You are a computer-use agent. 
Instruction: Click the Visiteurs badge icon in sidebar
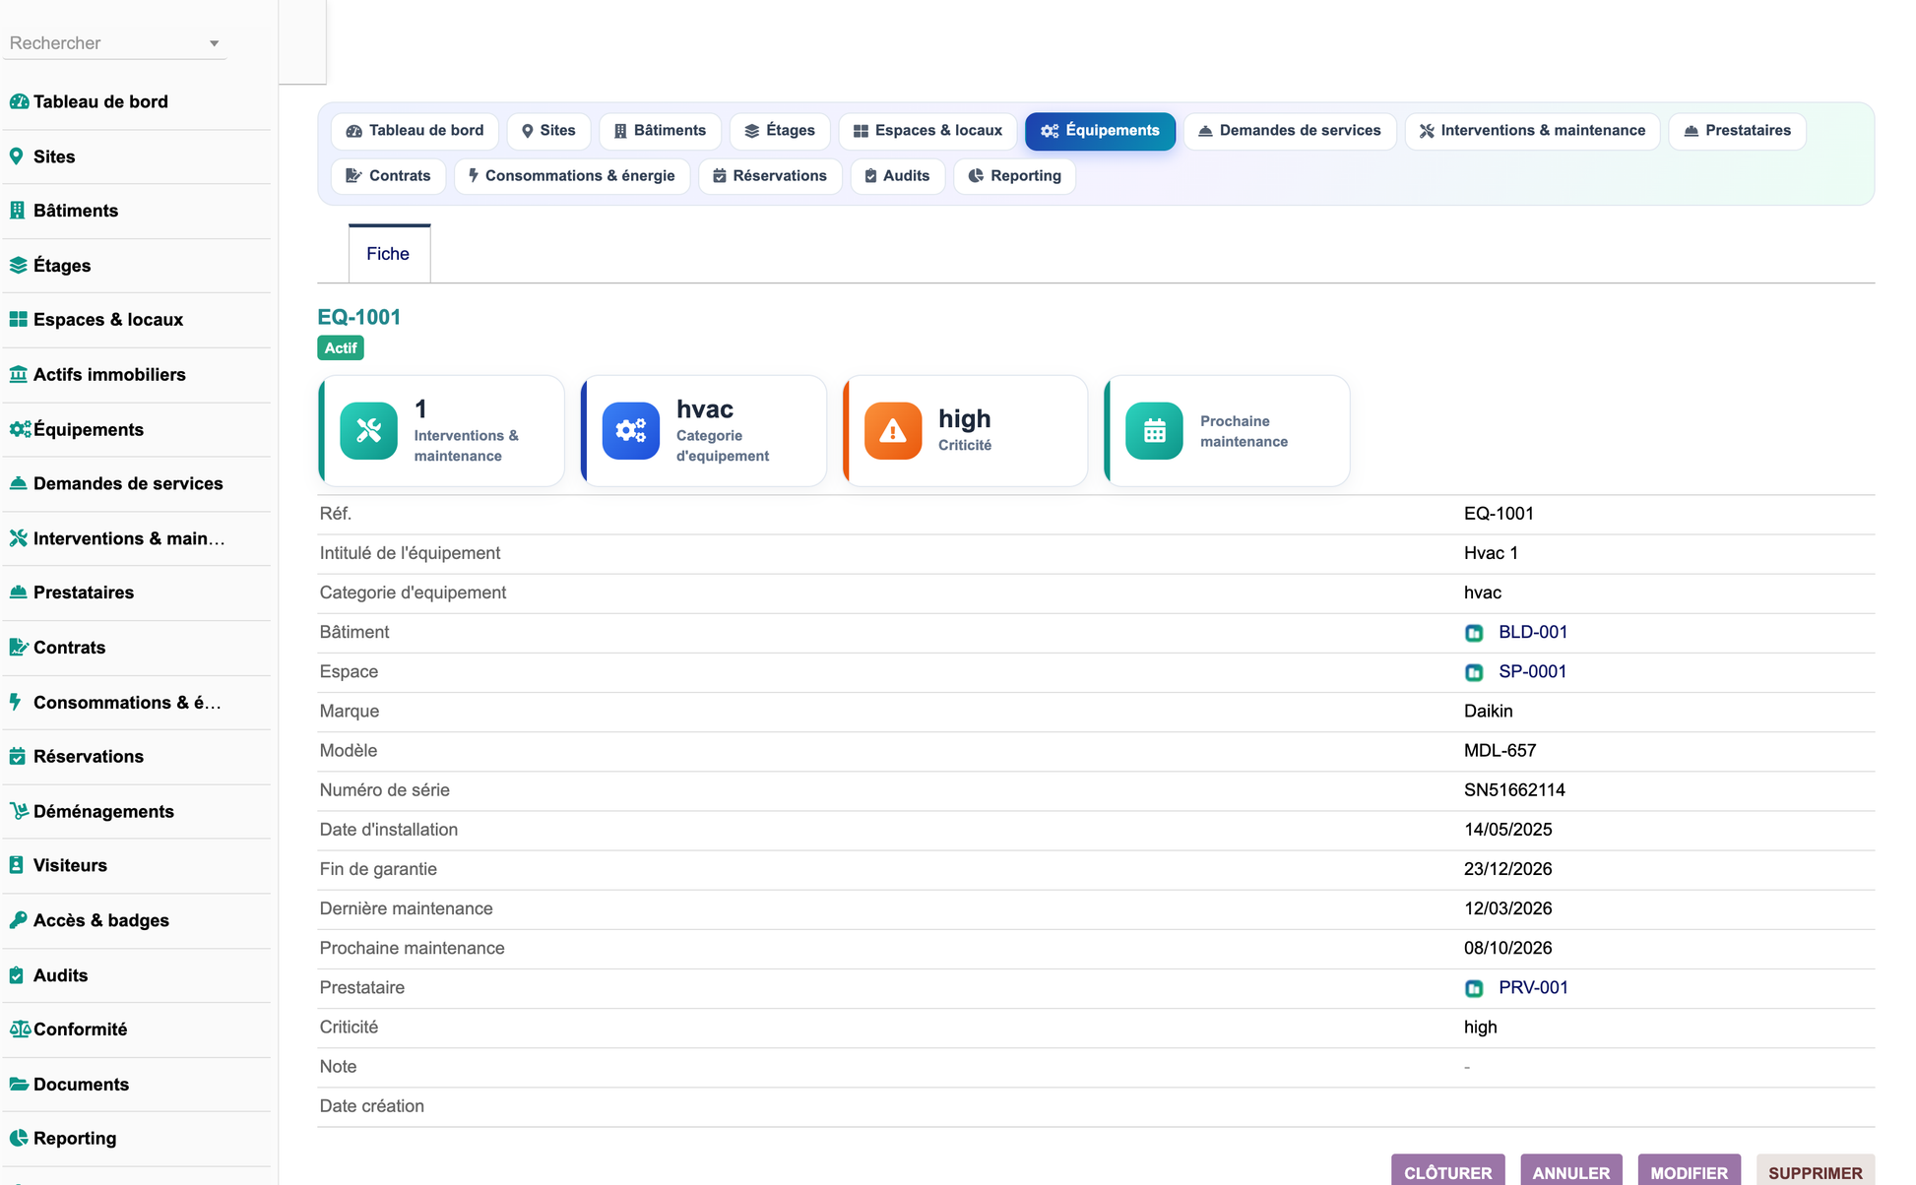(17, 865)
